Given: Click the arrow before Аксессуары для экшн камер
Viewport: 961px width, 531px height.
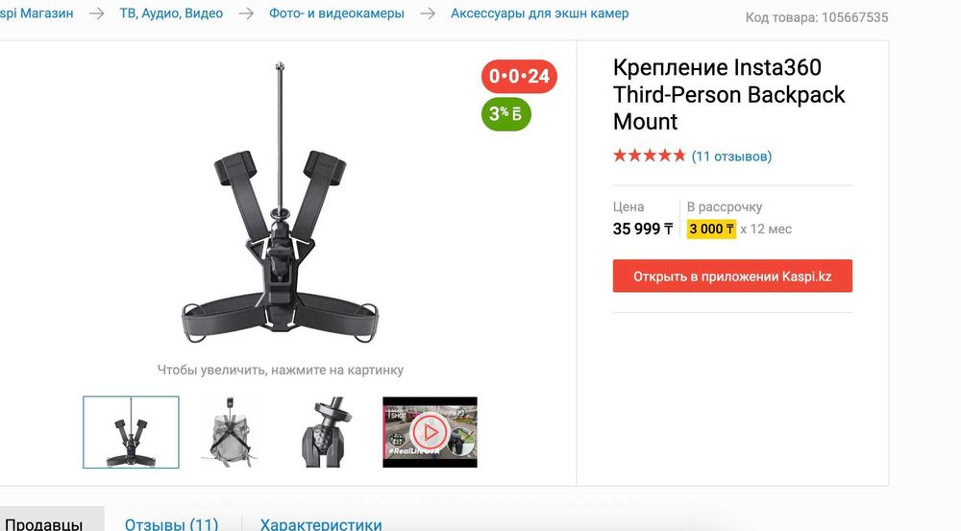Looking at the screenshot, I should (428, 13).
